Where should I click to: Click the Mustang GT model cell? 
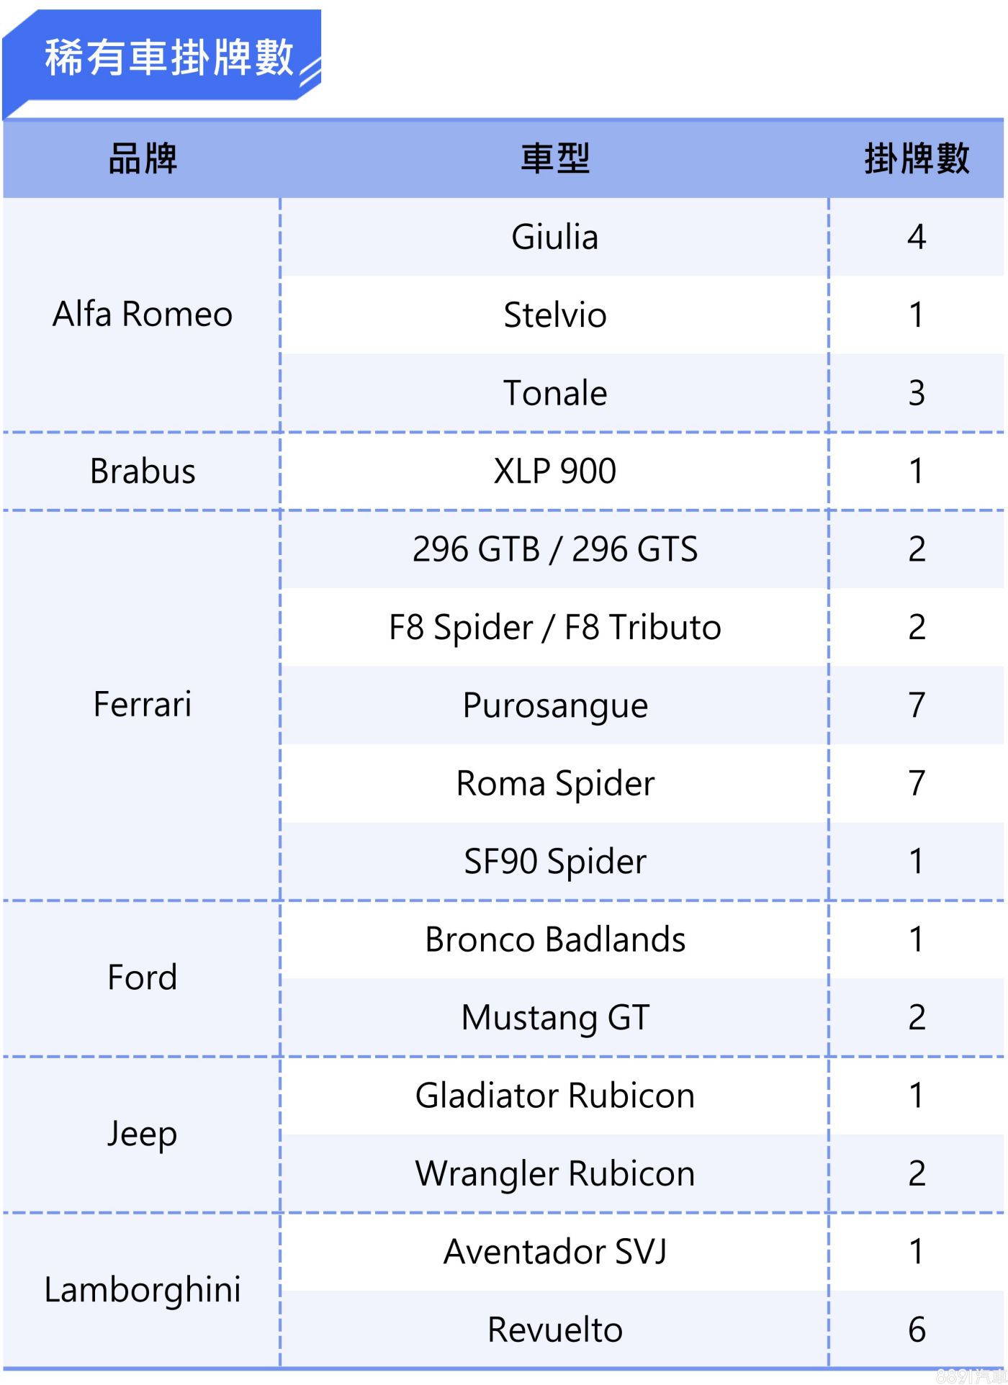click(x=554, y=1018)
